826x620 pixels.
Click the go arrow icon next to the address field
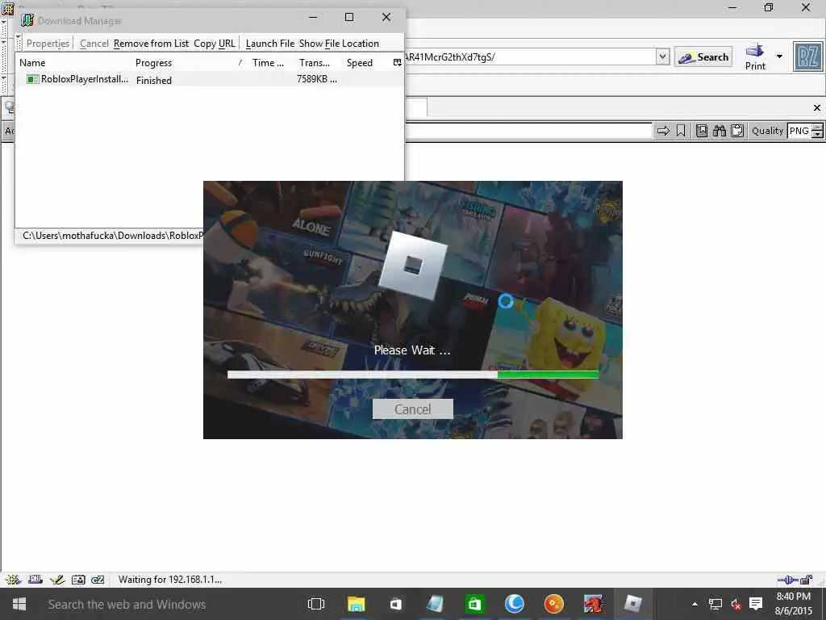point(663,131)
